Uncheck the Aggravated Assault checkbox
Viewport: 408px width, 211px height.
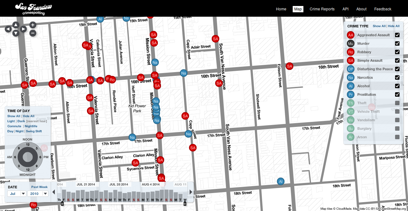[x=397, y=35]
